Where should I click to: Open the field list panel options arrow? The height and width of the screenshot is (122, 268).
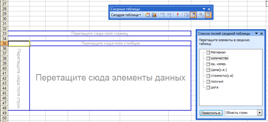[x=256, y=34]
